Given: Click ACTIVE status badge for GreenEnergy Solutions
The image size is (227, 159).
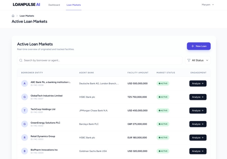Looking at the screenshot, I should coord(163,124).
